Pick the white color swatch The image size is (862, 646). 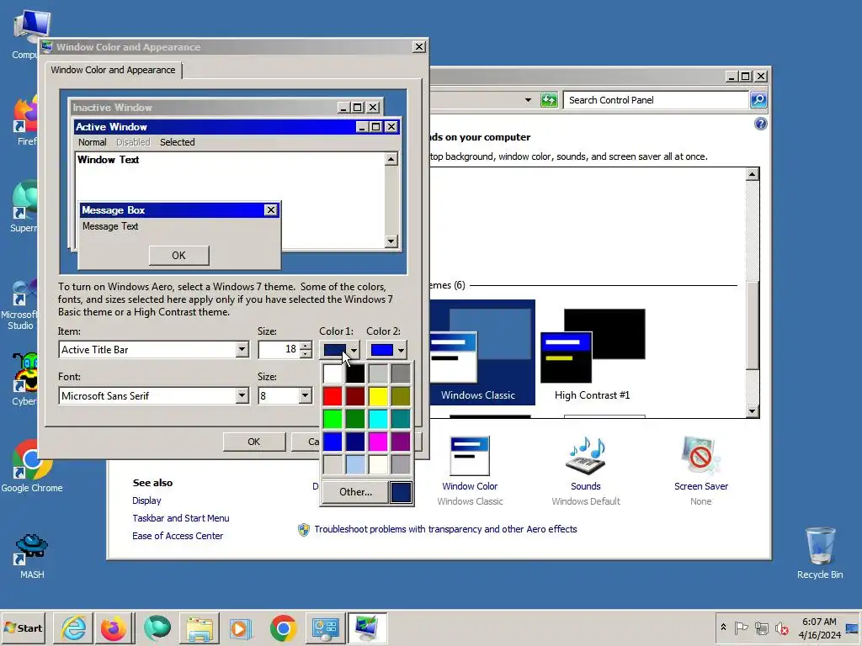click(x=332, y=373)
